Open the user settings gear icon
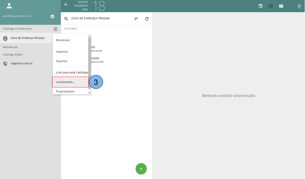 52,17
